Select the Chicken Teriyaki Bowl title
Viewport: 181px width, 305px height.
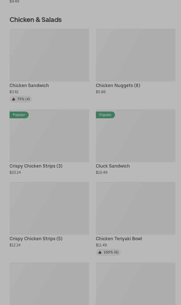(x=119, y=239)
